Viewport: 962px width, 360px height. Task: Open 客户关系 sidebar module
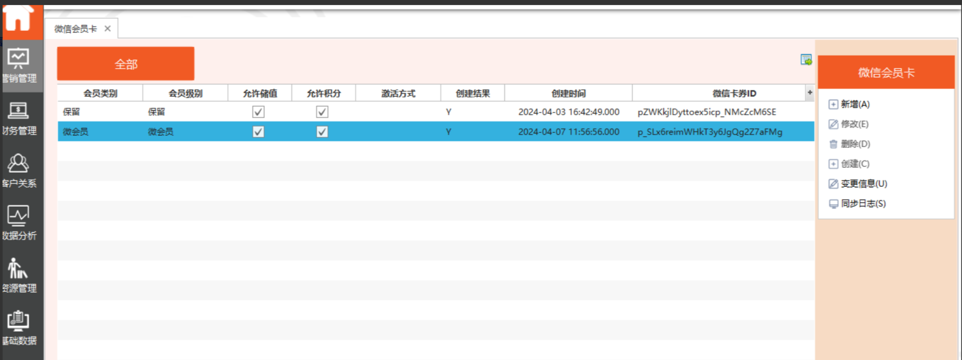click(19, 170)
